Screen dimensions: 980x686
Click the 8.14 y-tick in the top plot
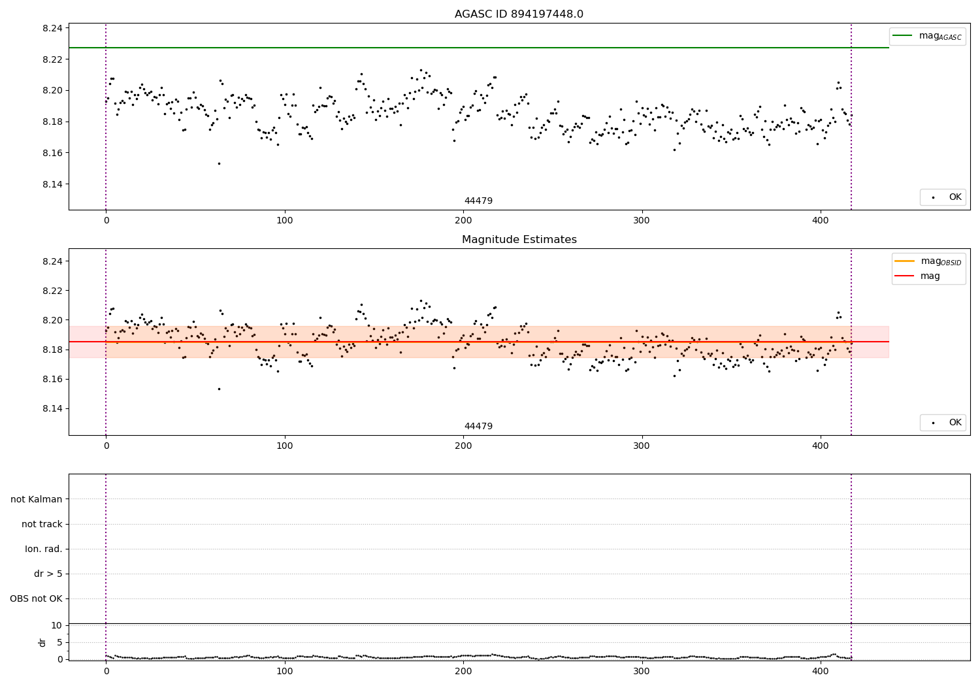[53, 184]
